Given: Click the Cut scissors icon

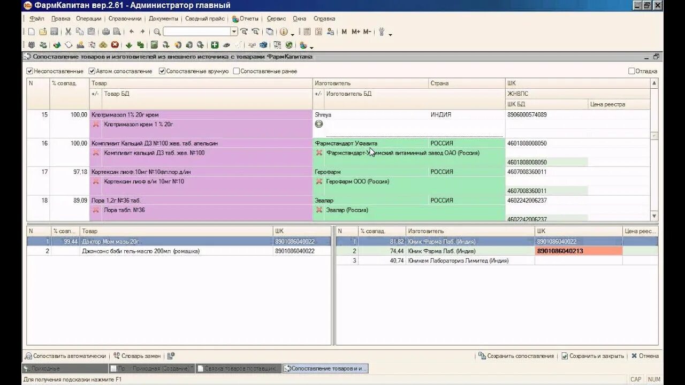Looking at the screenshot, I should click(68, 32).
